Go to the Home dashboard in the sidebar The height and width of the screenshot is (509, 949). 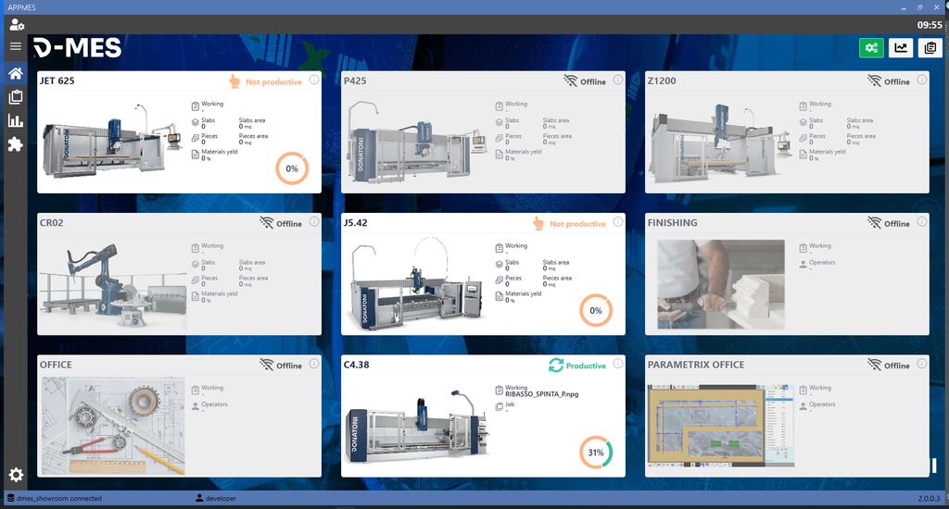(x=16, y=73)
